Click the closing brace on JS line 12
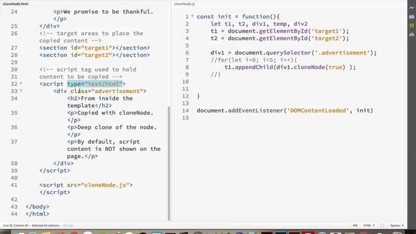 coord(198,96)
